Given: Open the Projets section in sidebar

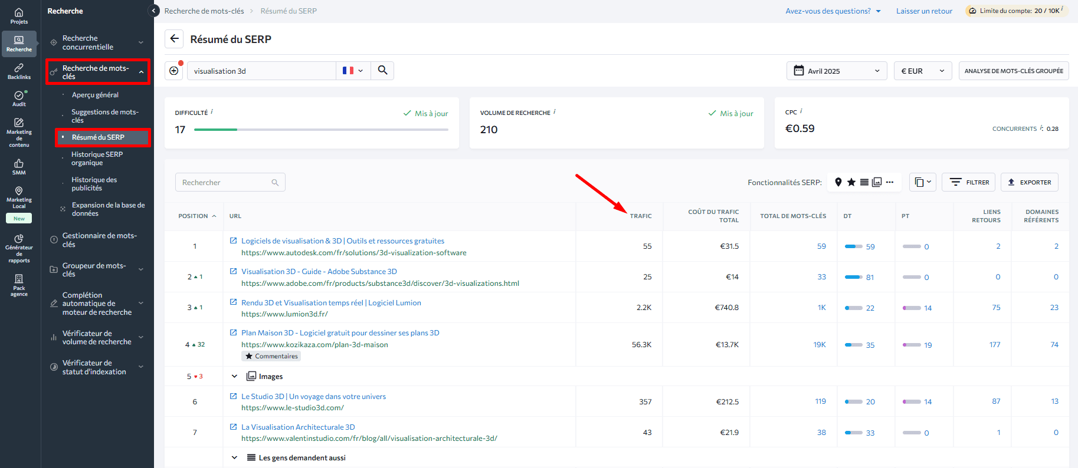Looking at the screenshot, I should coord(19,16).
